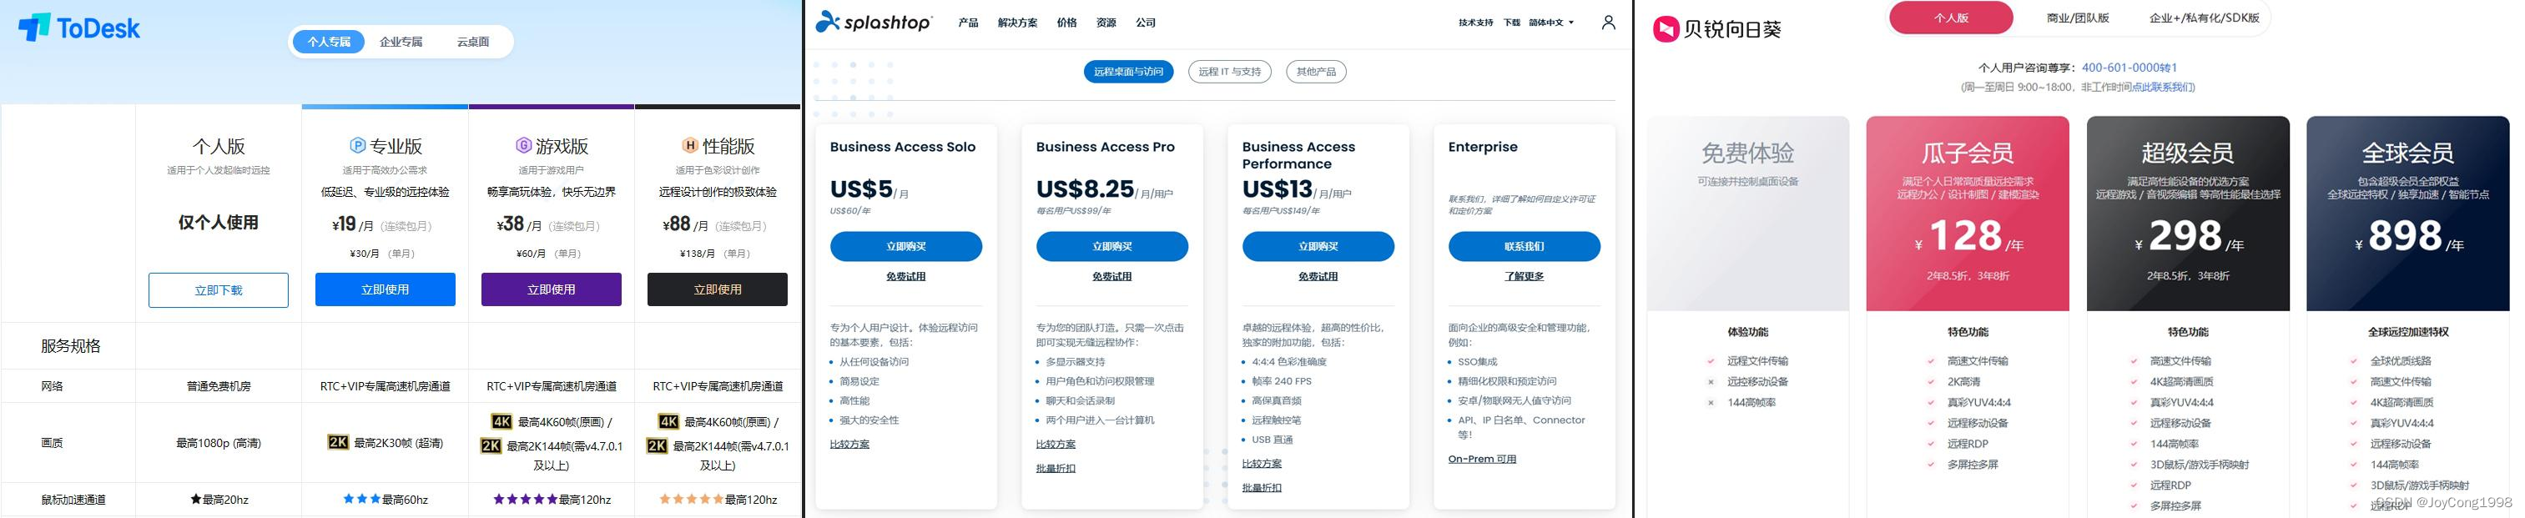Select the 超级会员 ¥298/年 card
The height and width of the screenshot is (518, 2525).
(x=2188, y=214)
